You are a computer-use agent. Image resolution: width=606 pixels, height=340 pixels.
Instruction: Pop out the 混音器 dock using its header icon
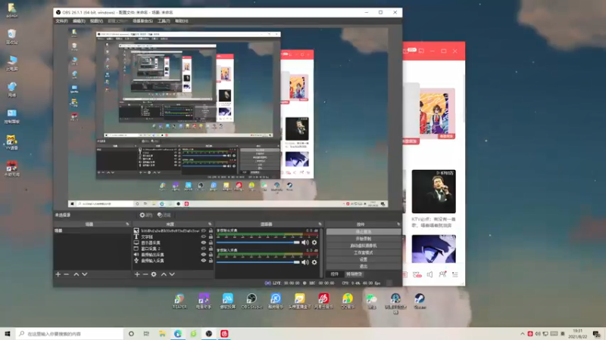click(320, 224)
